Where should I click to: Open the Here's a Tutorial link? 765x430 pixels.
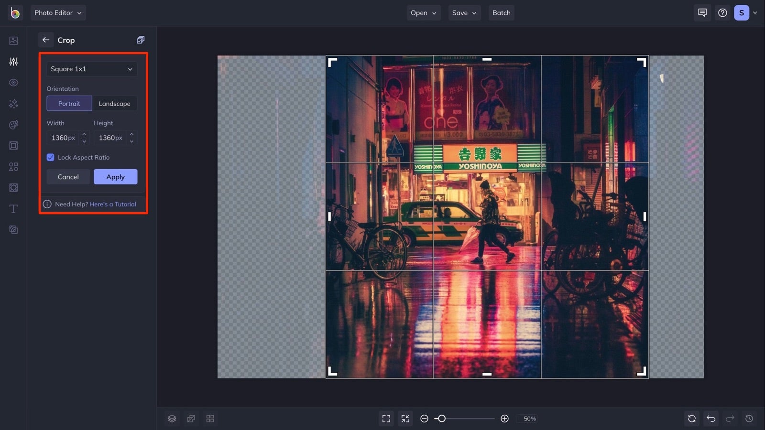(x=113, y=204)
